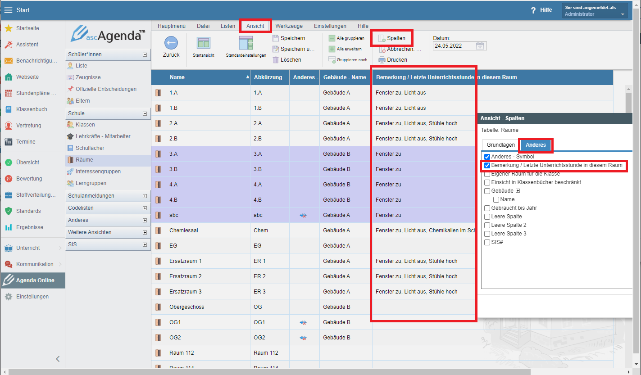Click the Einstellungen gear icon in sidebar

coord(8,297)
